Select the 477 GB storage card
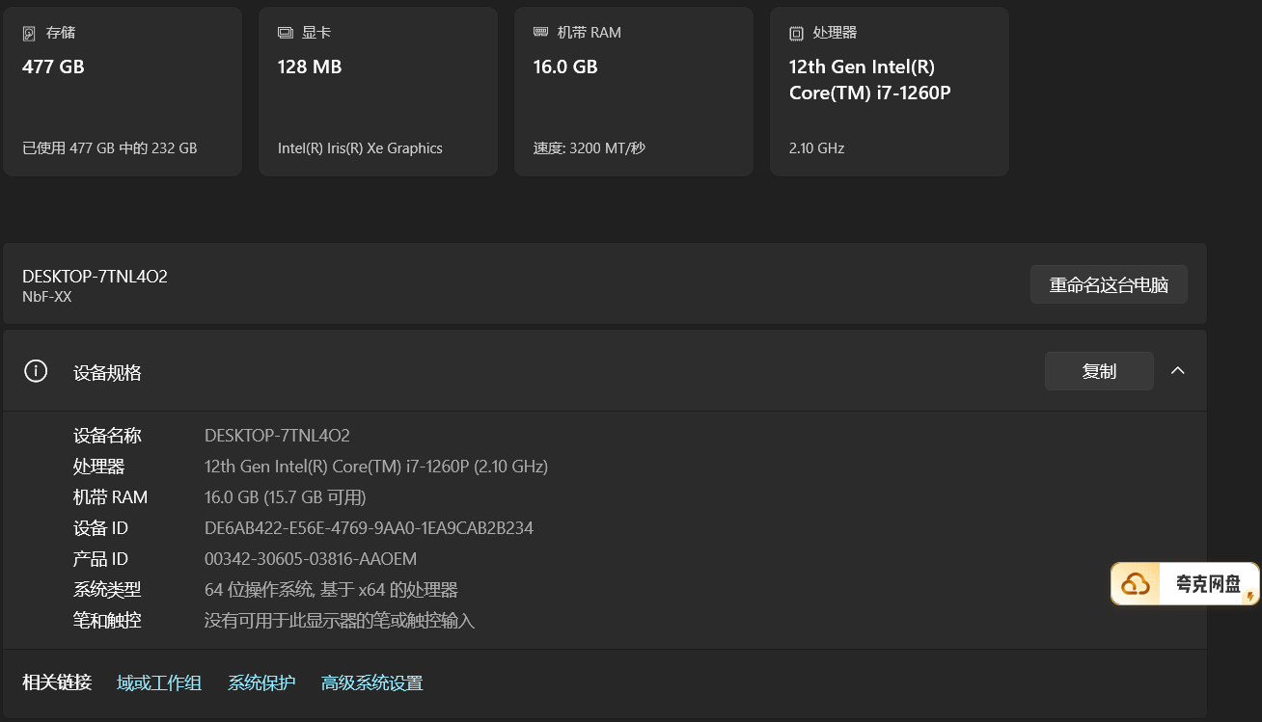Image resolution: width=1262 pixels, height=722 pixels. (123, 92)
